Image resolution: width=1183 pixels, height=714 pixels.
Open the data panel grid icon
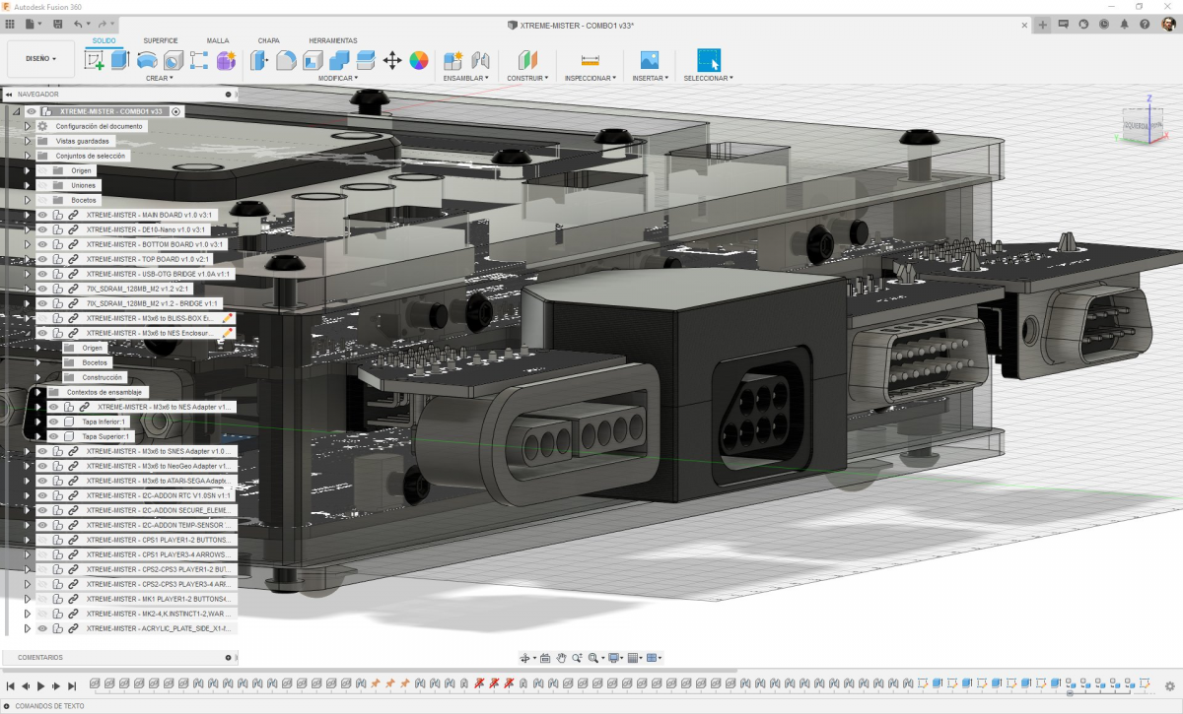click(10, 24)
